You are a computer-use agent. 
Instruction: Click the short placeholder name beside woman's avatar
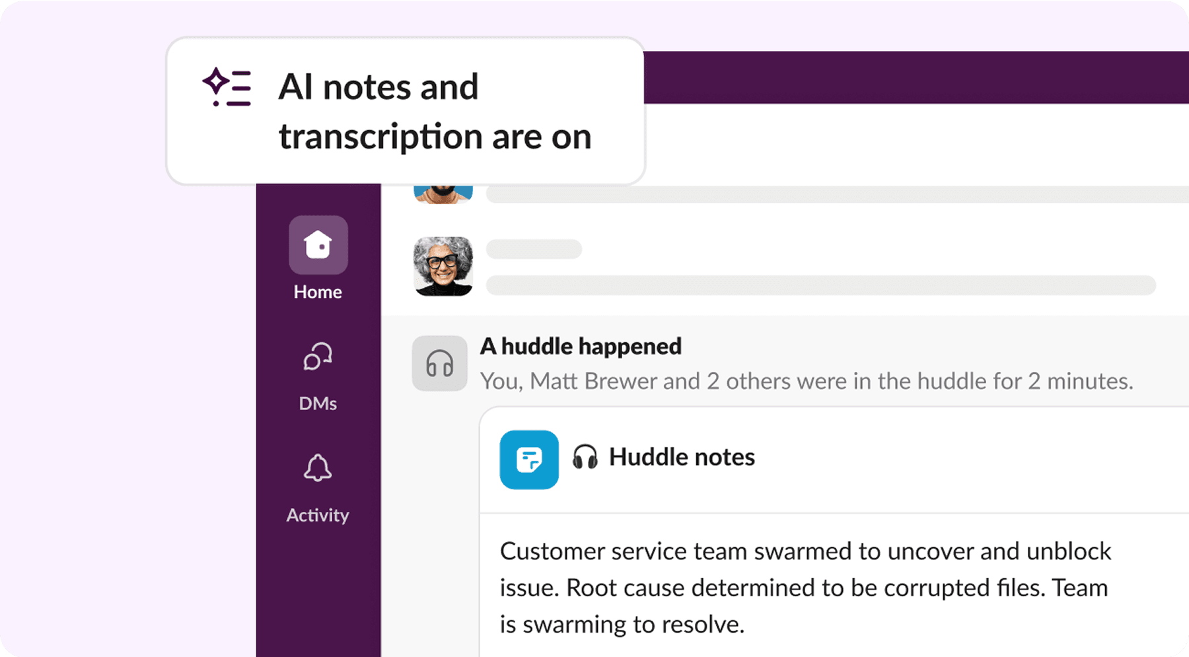point(534,250)
